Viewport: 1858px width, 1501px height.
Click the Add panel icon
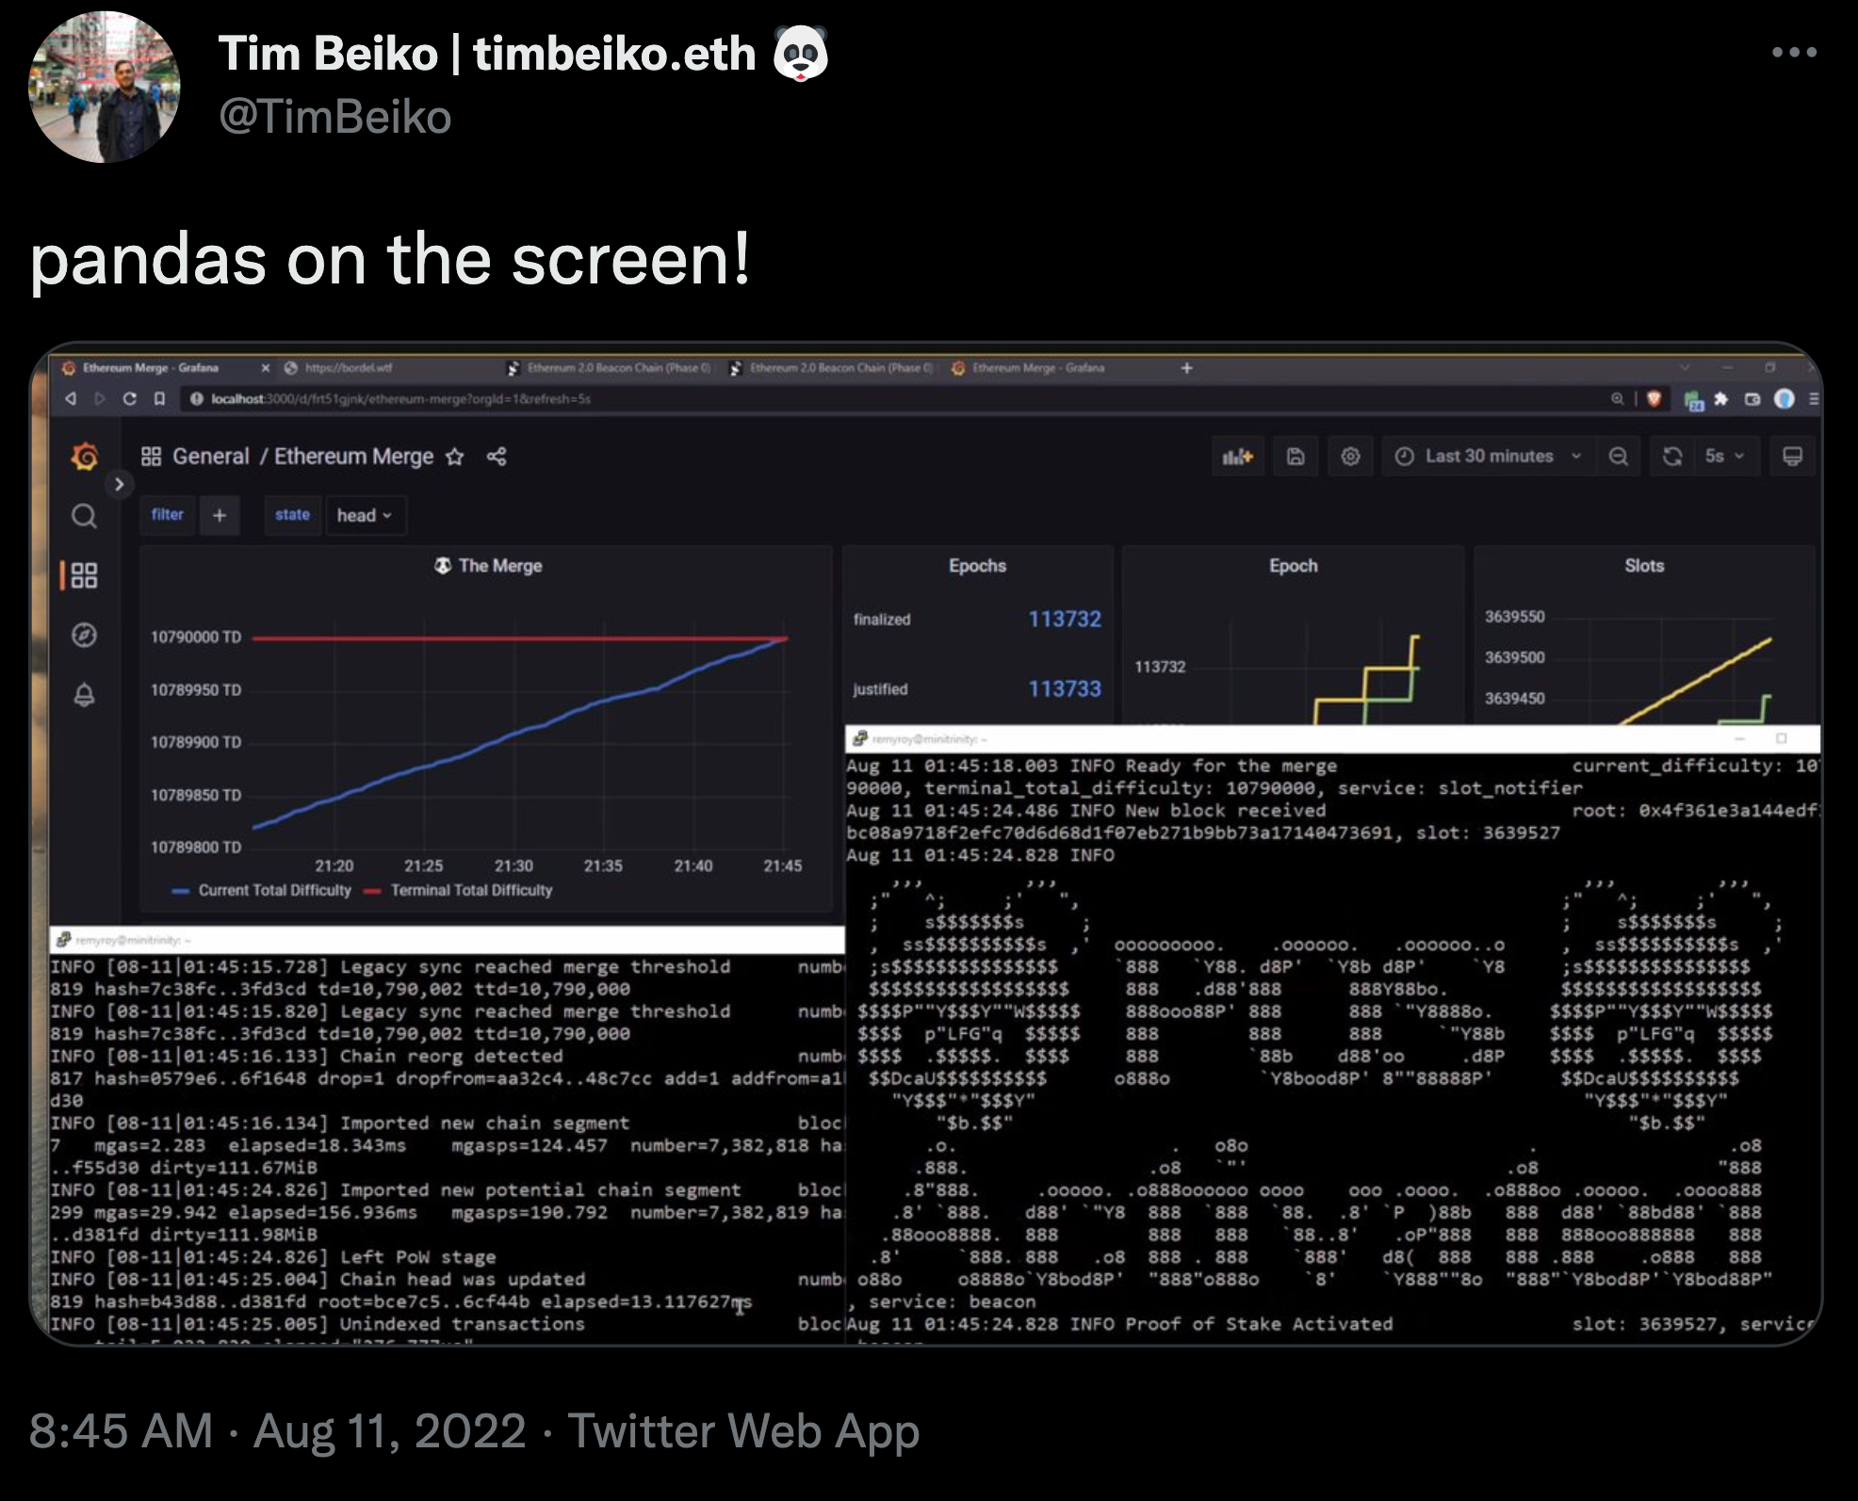tap(1237, 457)
